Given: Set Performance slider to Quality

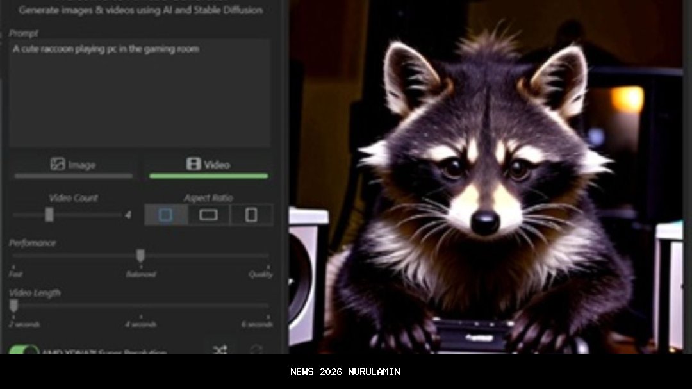Looking at the screenshot, I should [267, 256].
